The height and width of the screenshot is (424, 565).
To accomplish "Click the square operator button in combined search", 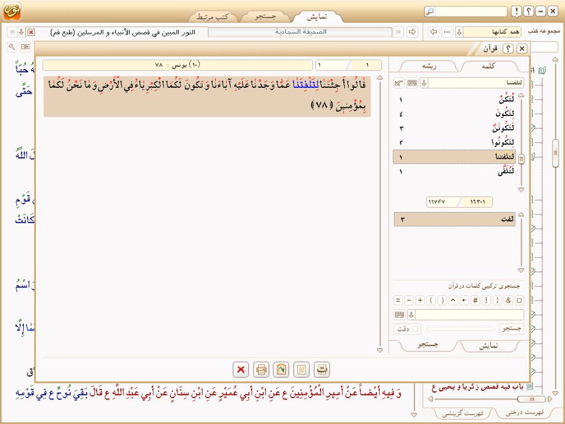I will [x=519, y=300].
